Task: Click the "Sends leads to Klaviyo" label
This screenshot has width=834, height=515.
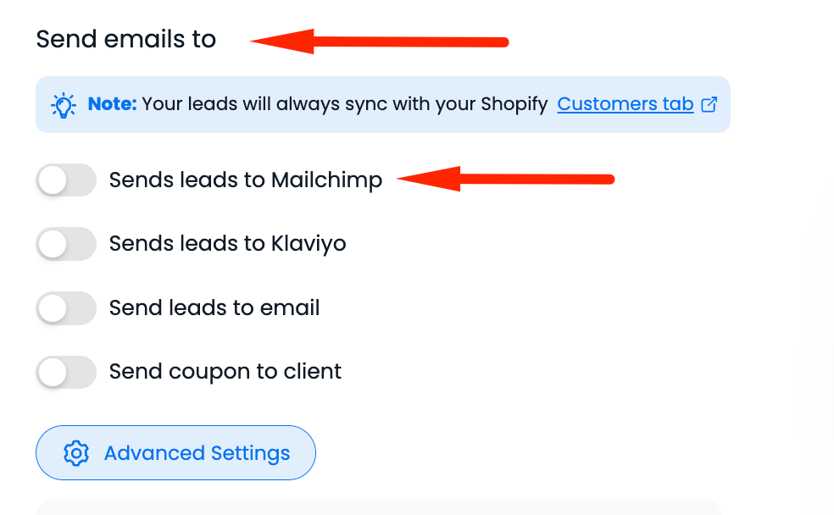Action: 227,244
